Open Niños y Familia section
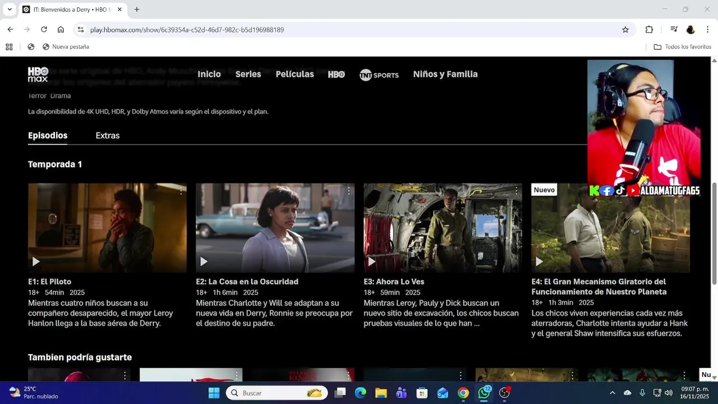 [445, 74]
